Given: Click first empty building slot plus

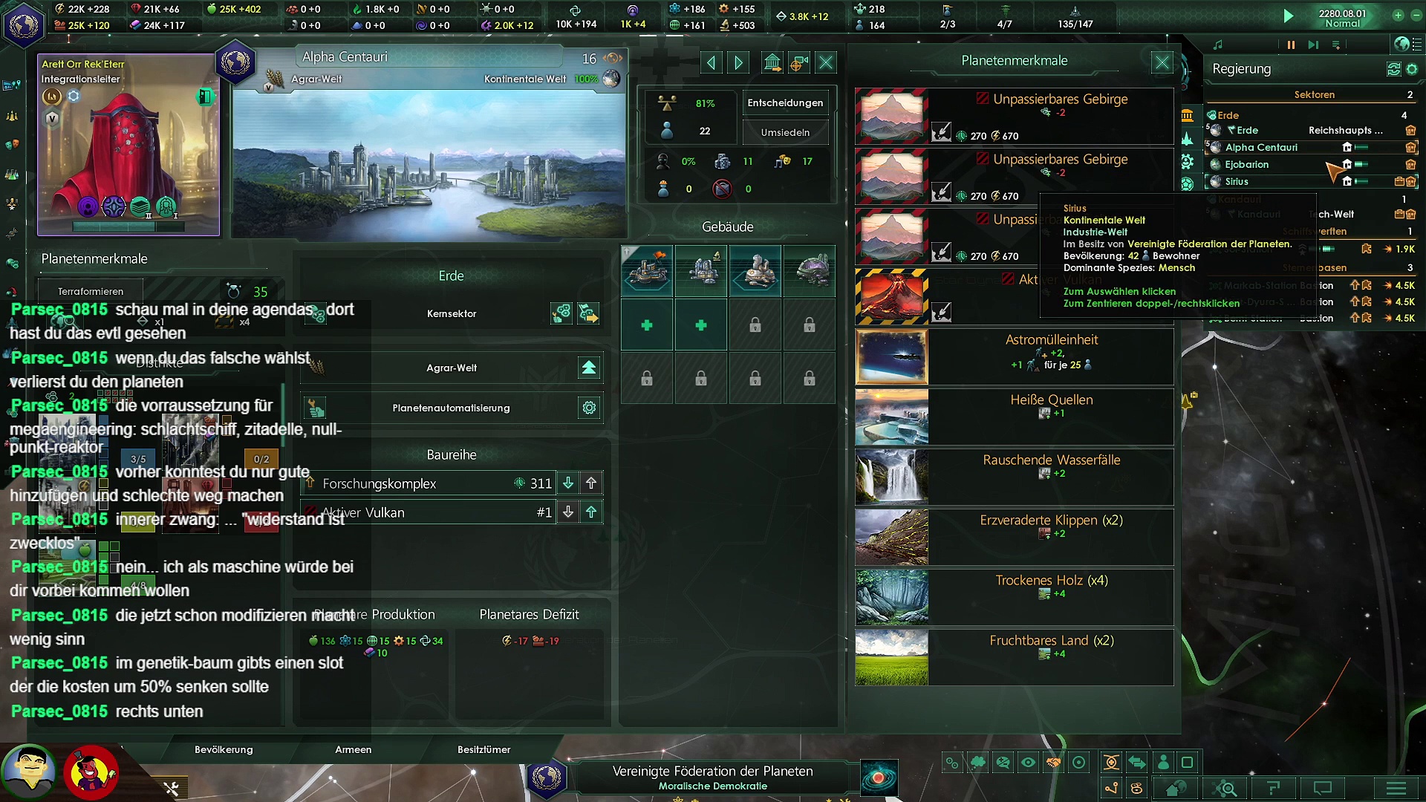Looking at the screenshot, I should click(x=647, y=325).
